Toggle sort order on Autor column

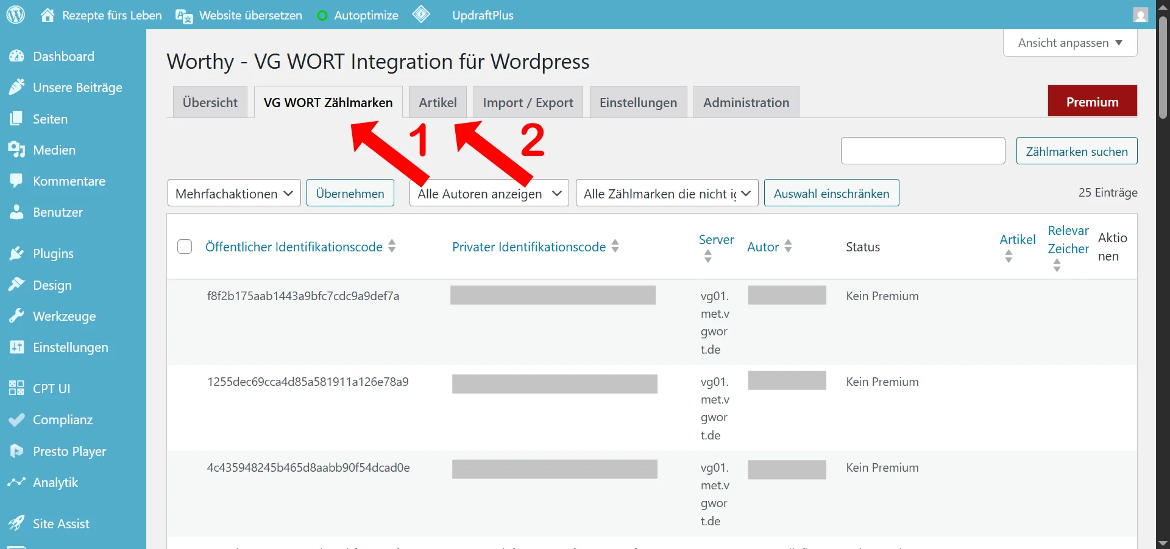coord(788,246)
